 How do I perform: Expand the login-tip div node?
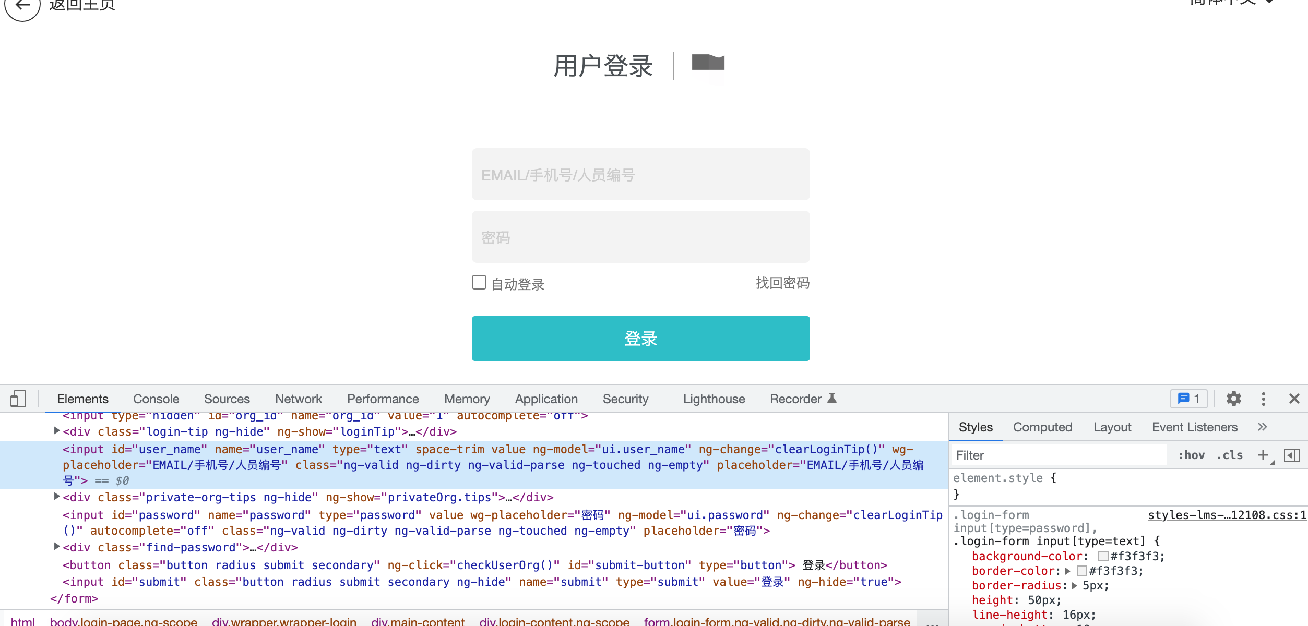tap(57, 431)
